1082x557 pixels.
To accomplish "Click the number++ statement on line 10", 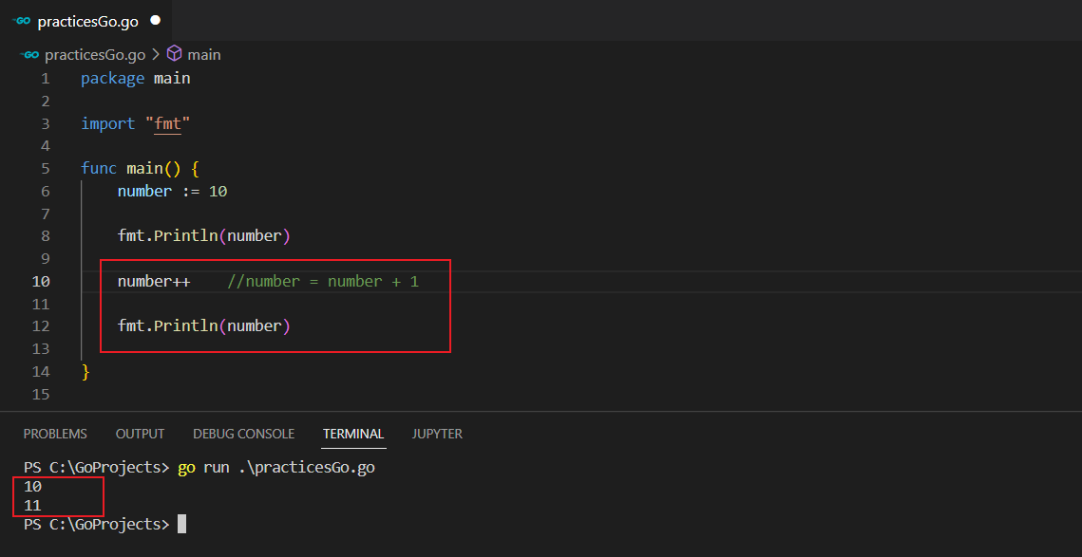I will click(154, 282).
